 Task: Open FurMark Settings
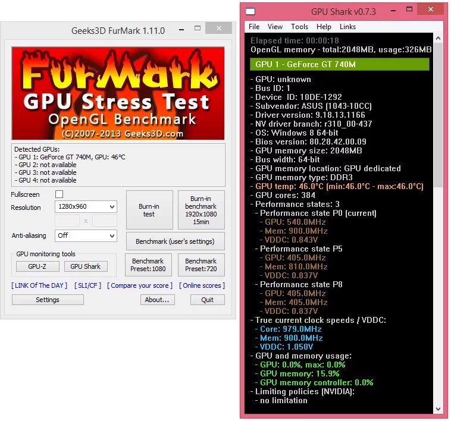[48, 300]
